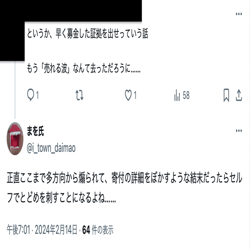This screenshot has width=250, height=250.
Task: Open the 64 件の表示 view count
Action: point(98,230)
